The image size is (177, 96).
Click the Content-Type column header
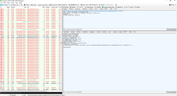[54, 7]
